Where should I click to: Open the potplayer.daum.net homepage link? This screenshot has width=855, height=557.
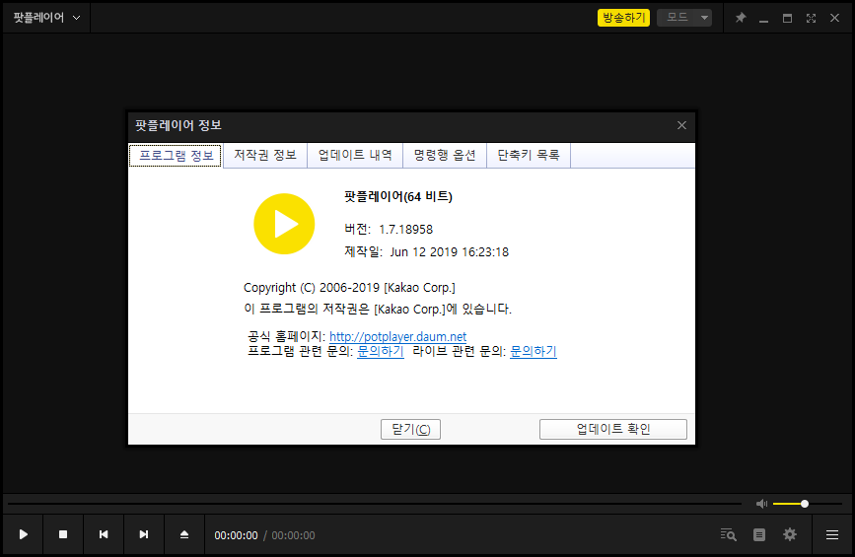[398, 336]
